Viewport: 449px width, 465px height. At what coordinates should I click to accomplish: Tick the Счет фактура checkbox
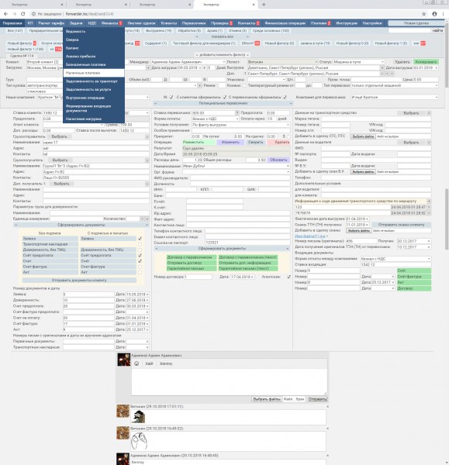140,267
